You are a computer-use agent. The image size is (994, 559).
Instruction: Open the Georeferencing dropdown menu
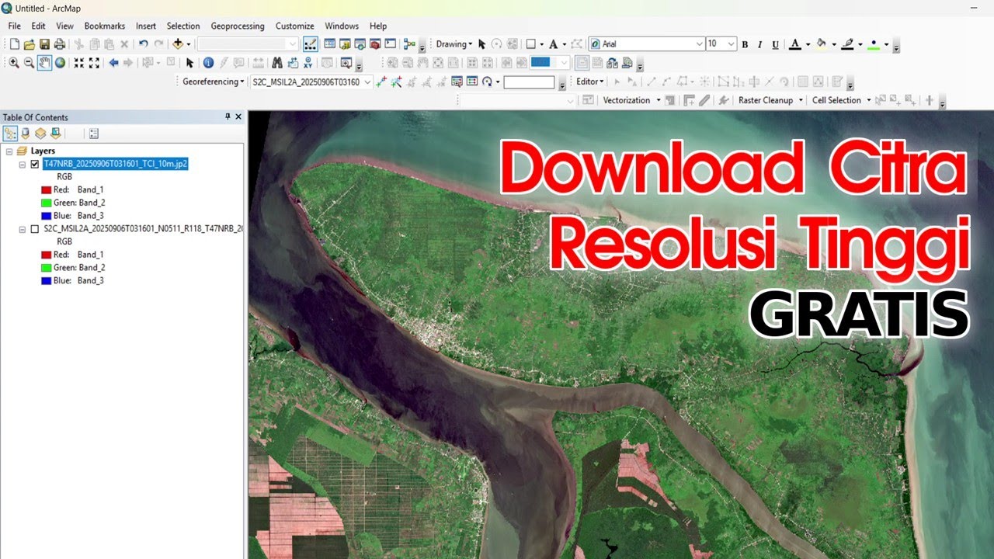point(213,82)
